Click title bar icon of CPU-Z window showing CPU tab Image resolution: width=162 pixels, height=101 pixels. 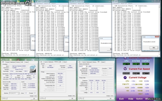3,59
